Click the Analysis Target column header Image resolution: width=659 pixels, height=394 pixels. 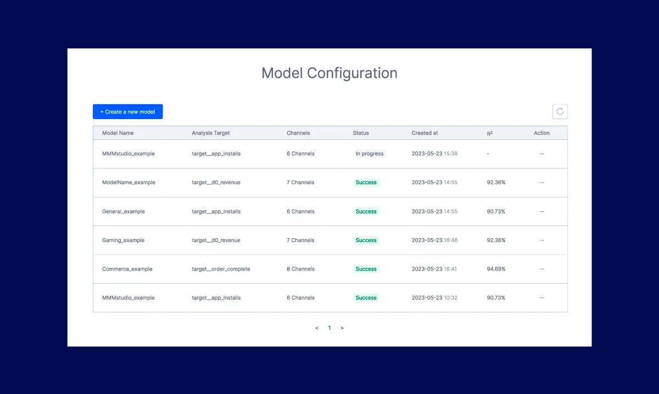211,133
